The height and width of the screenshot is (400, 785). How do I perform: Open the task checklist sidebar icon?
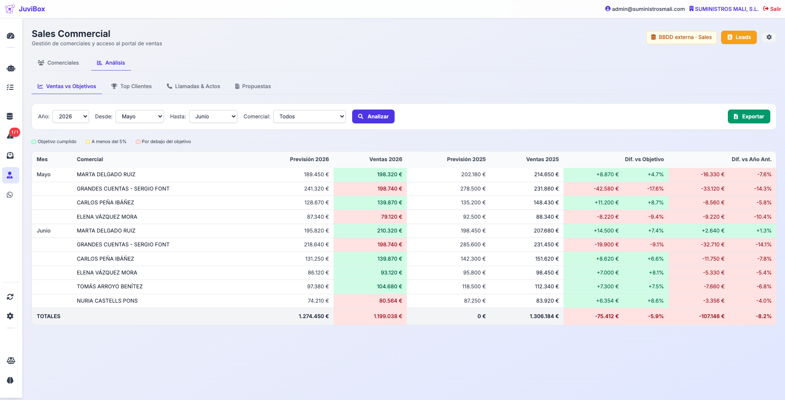pyautogui.click(x=11, y=87)
